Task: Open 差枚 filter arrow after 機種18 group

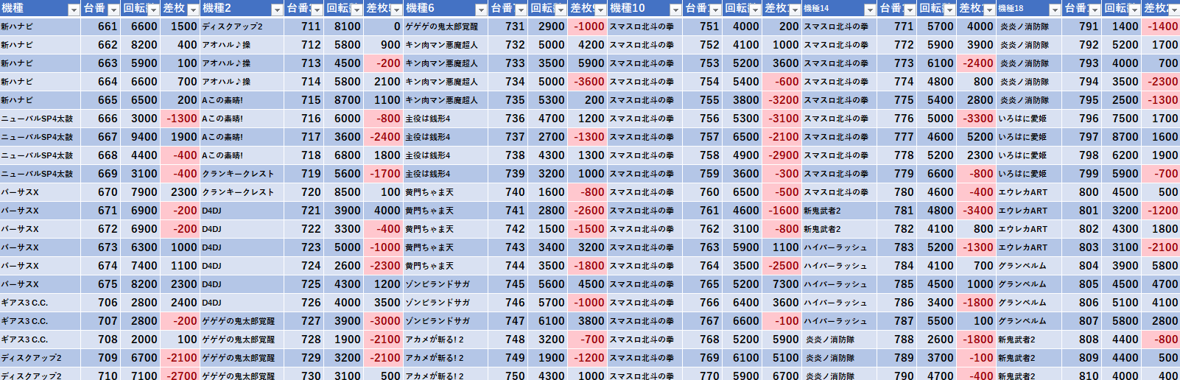Action: pos(1173,10)
